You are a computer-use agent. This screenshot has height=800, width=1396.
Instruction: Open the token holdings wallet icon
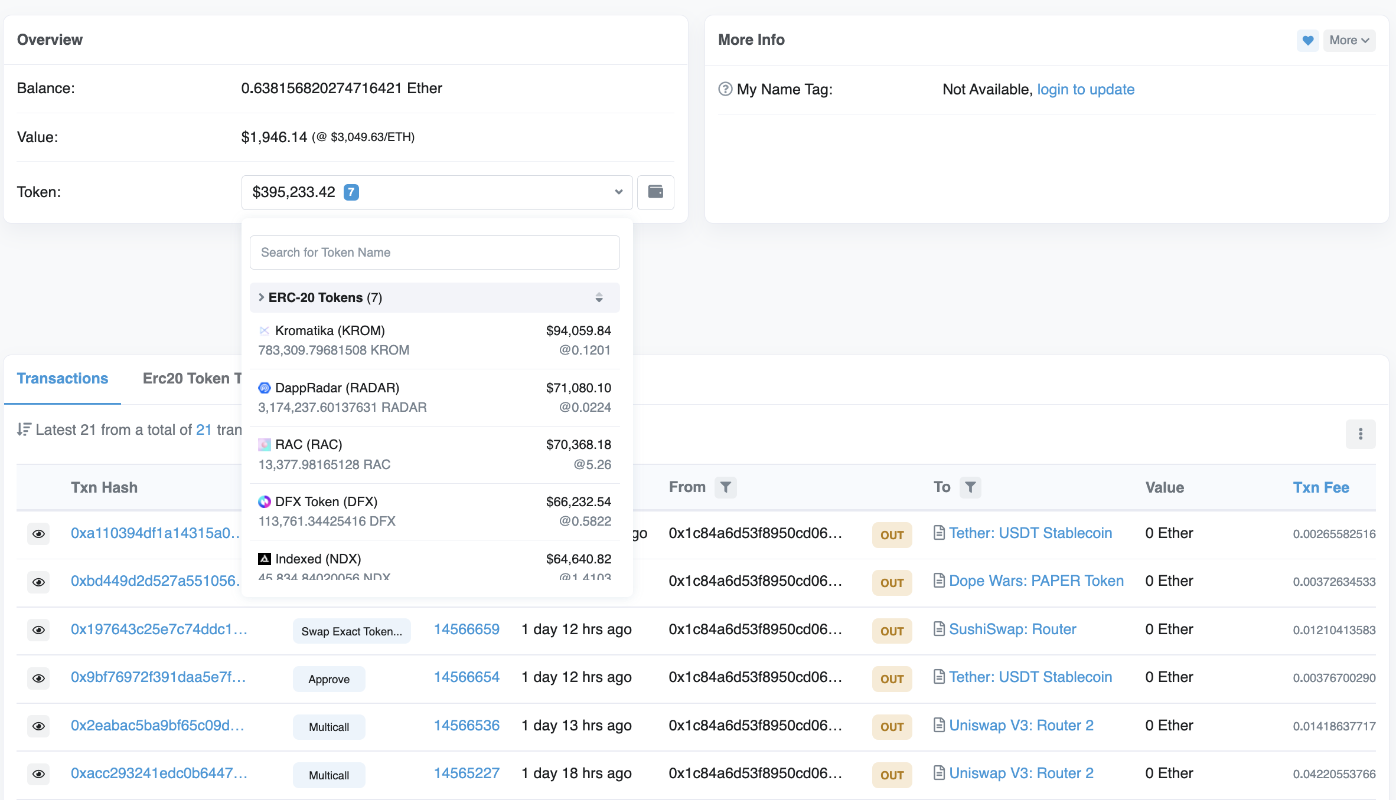(x=655, y=192)
